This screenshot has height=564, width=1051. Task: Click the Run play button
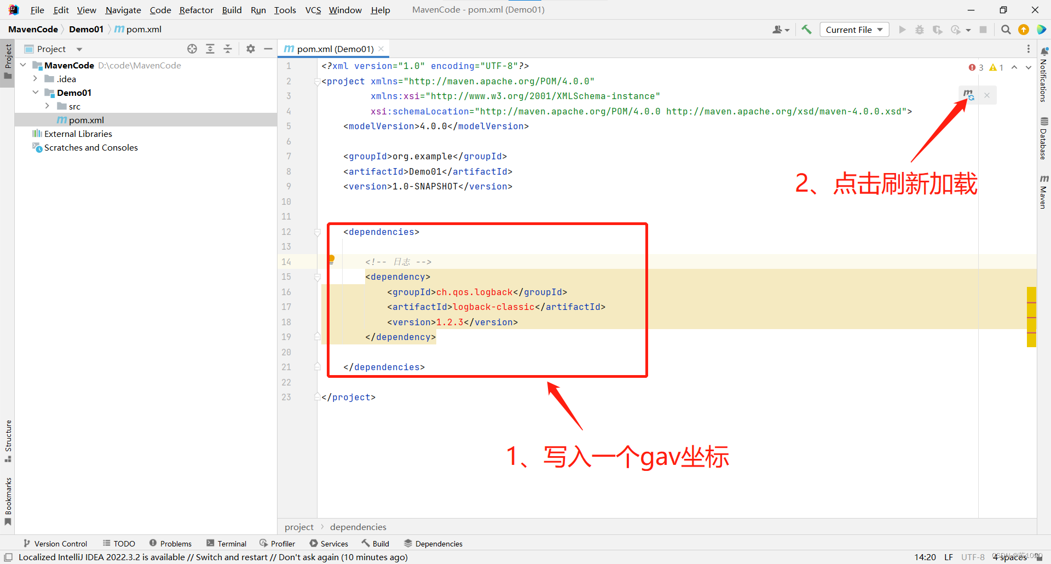pos(902,30)
